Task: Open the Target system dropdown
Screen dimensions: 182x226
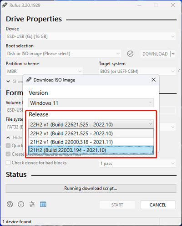Action: click(137, 71)
